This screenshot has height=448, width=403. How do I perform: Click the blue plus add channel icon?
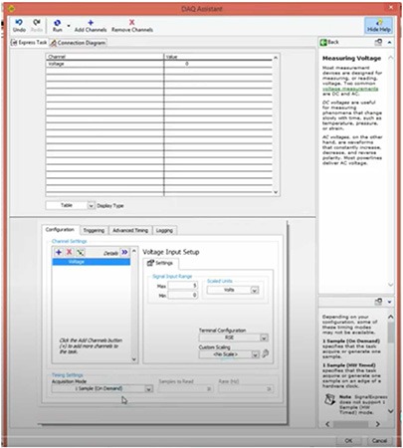(x=59, y=252)
